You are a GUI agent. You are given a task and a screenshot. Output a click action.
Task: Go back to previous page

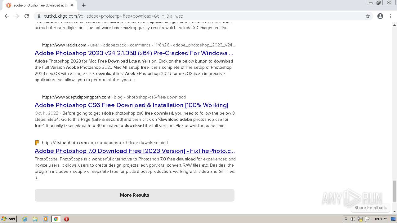click(x=7, y=16)
